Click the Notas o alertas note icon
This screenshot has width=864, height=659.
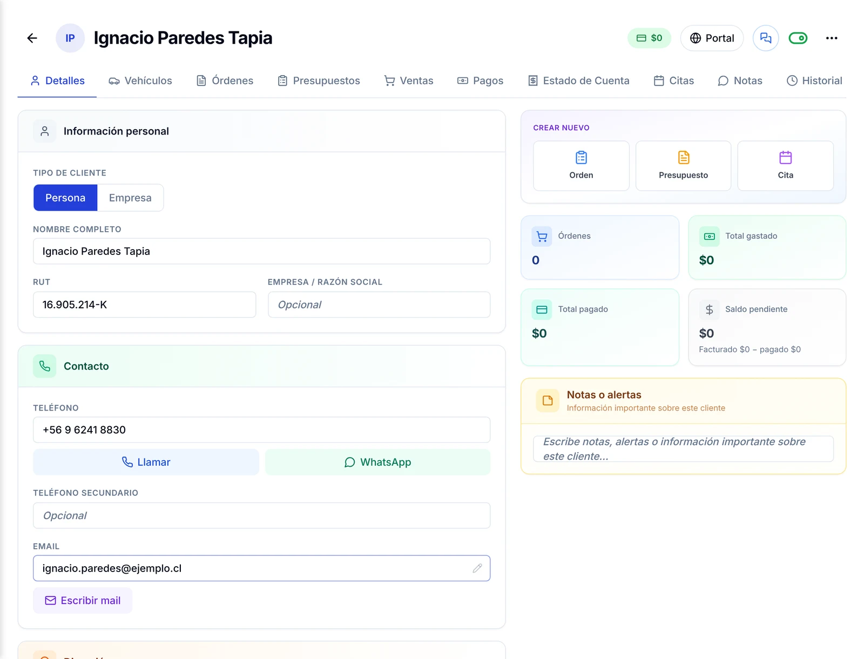coord(548,401)
